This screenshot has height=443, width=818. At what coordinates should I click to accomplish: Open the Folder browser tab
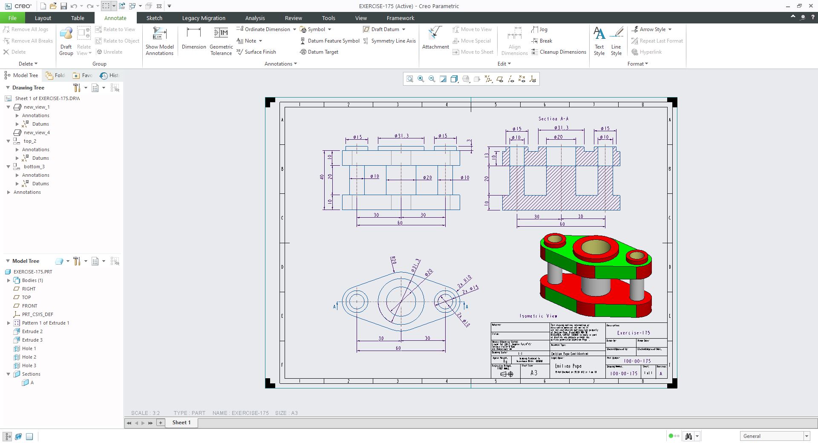(x=55, y=75)
